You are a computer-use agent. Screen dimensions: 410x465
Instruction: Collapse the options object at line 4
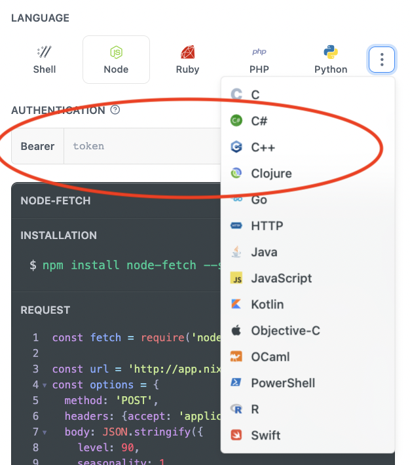[x=45, y=385]
